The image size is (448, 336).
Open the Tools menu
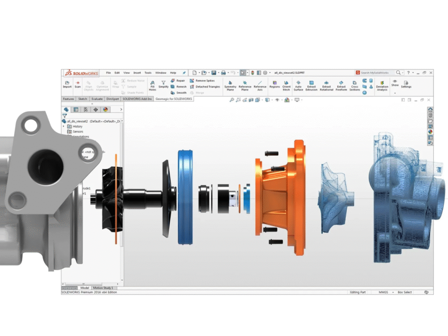pos(148,73)
